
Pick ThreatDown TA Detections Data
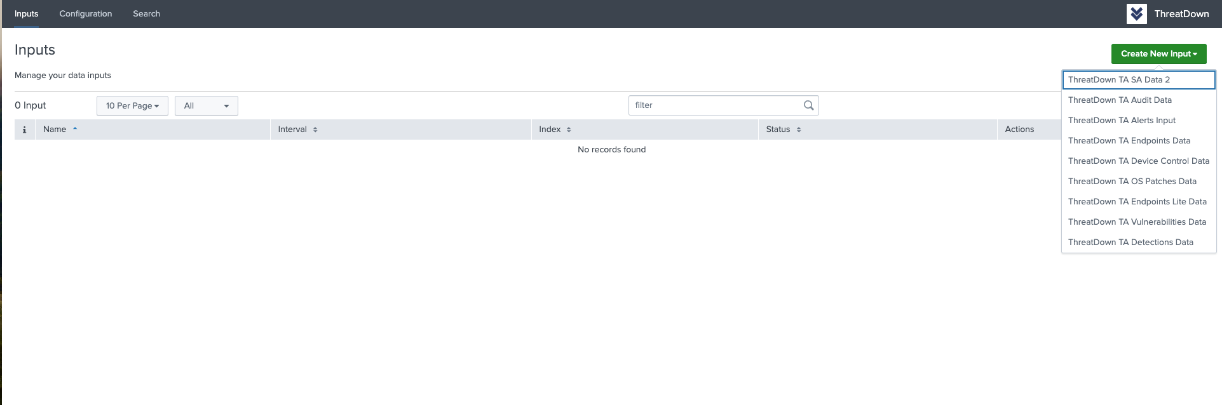[1139, 242]
